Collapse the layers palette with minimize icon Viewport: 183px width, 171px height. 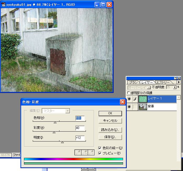click(175, 78)
